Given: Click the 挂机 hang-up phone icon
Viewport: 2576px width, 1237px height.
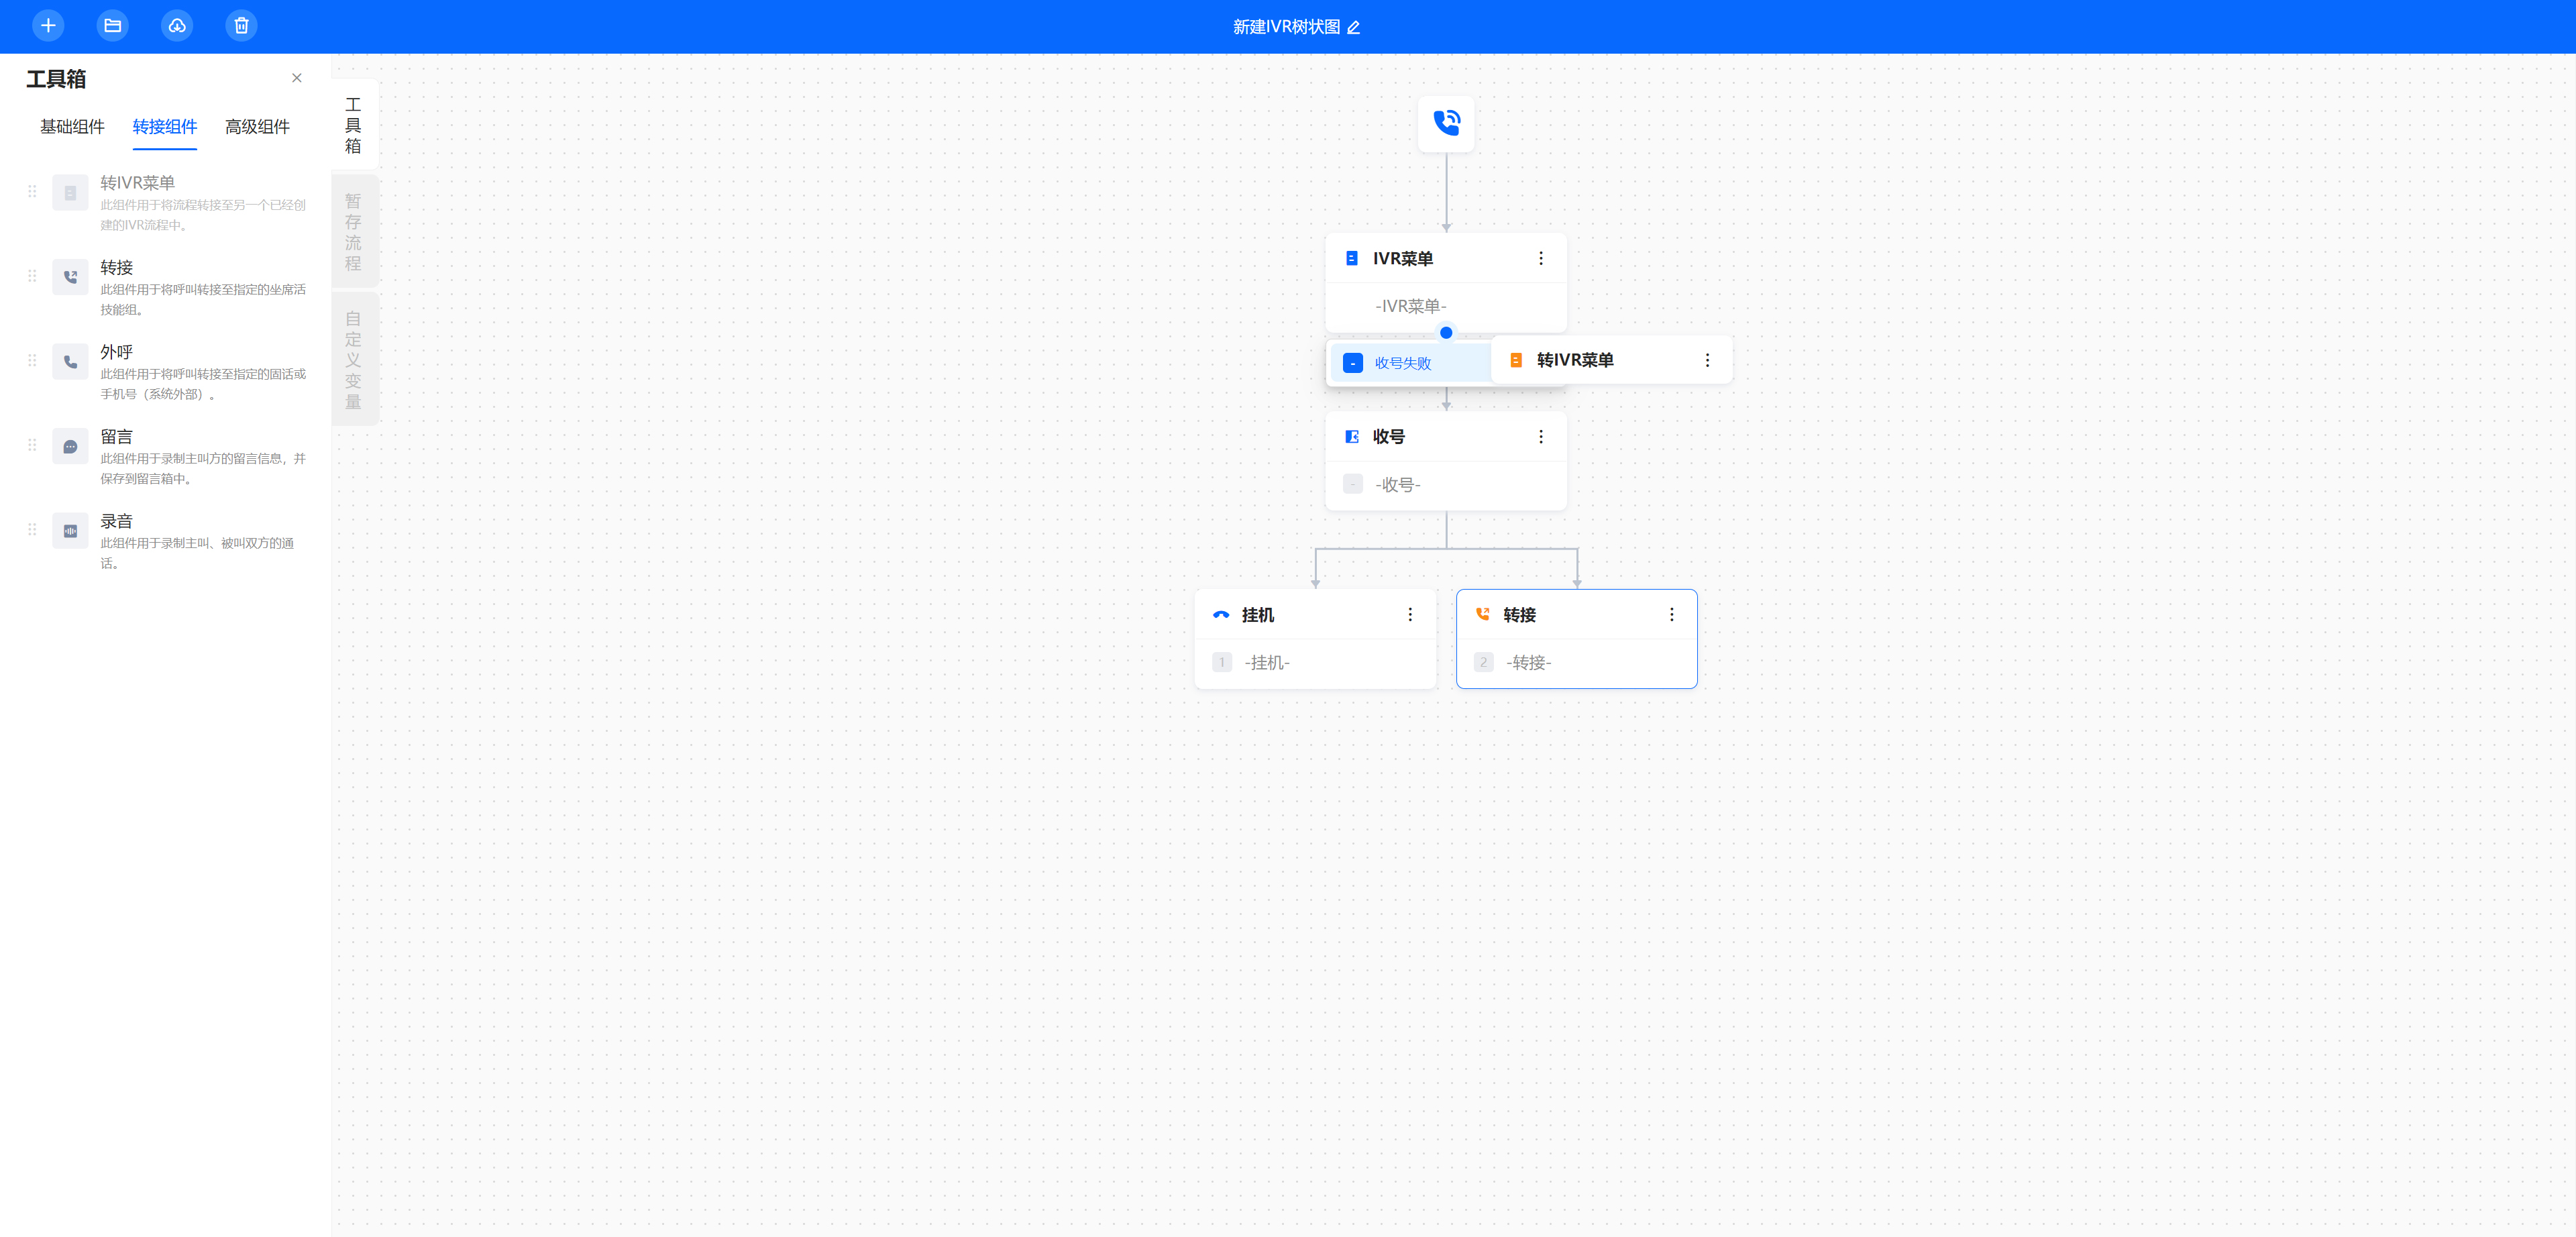Looking at the screenshot, I should (x=1221, y=615).
